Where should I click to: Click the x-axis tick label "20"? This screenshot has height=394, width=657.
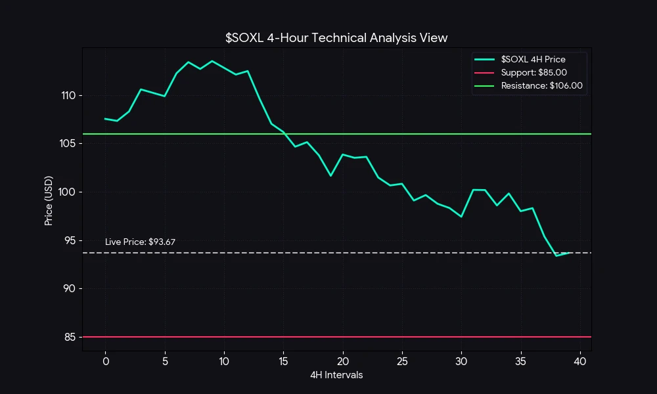point(343,361)
